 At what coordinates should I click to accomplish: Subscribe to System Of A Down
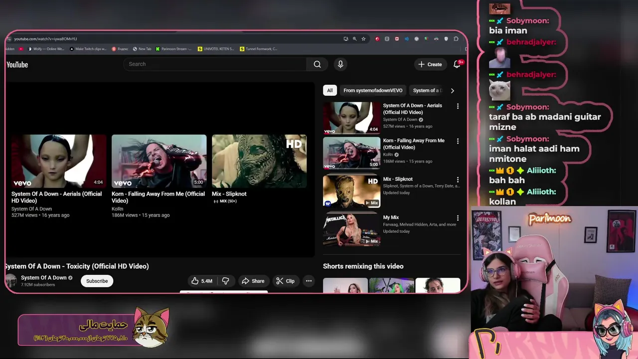pyautogui.click(x=97, y=281)
